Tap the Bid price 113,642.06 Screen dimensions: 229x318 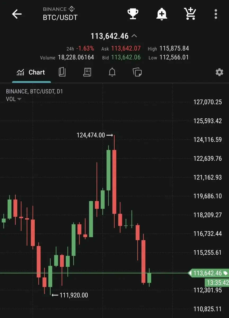126,58
